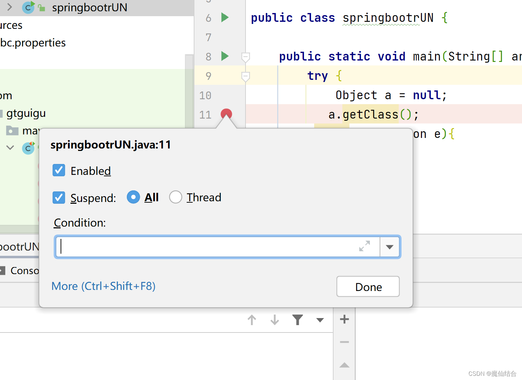
Task: Select the Thread suspend radio button
Action: coord(175,197)
